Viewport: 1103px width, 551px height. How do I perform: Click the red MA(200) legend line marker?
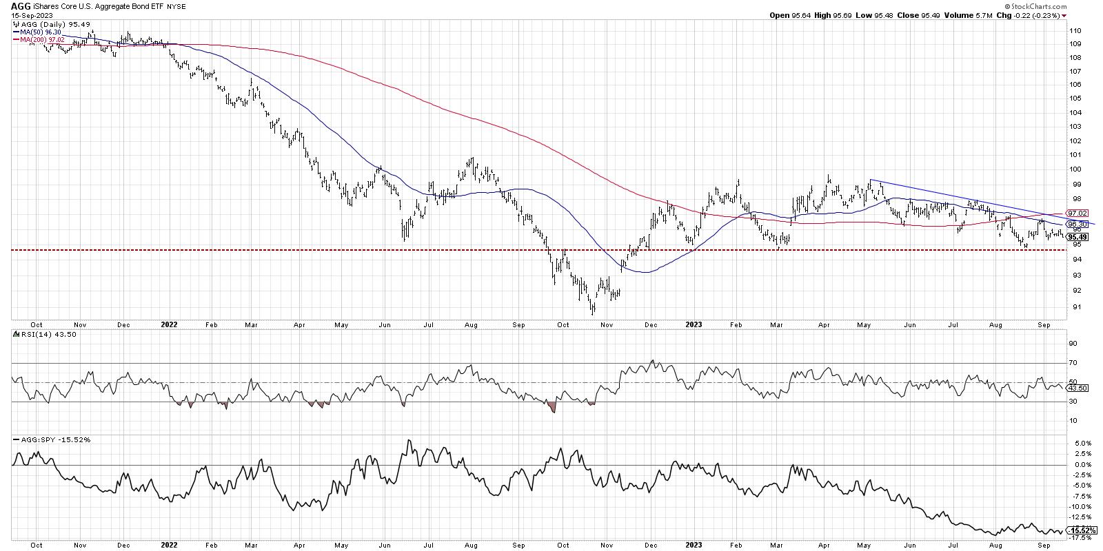(15, 40)
